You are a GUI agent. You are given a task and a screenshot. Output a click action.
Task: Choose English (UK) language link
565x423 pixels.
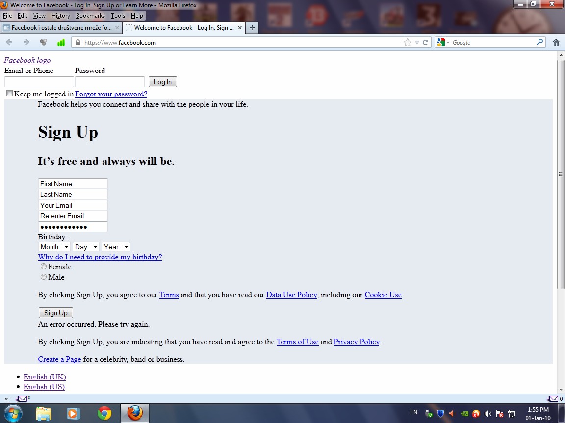[45, 376]
